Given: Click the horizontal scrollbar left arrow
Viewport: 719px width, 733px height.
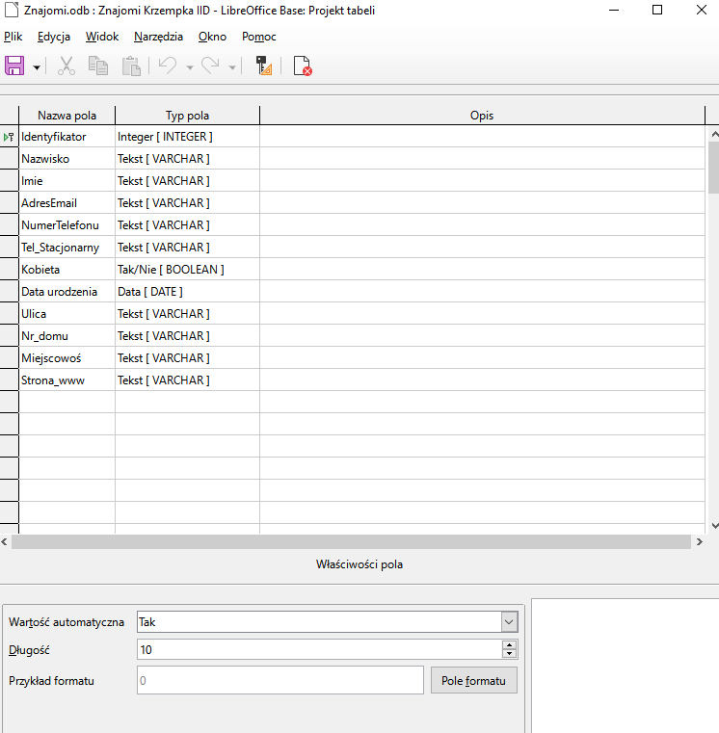Looking at the screenshot, I should pos(4,541).
